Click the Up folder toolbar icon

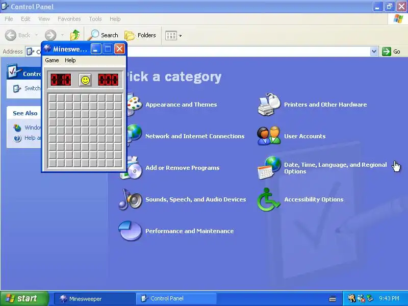click(x=75, y=35)
